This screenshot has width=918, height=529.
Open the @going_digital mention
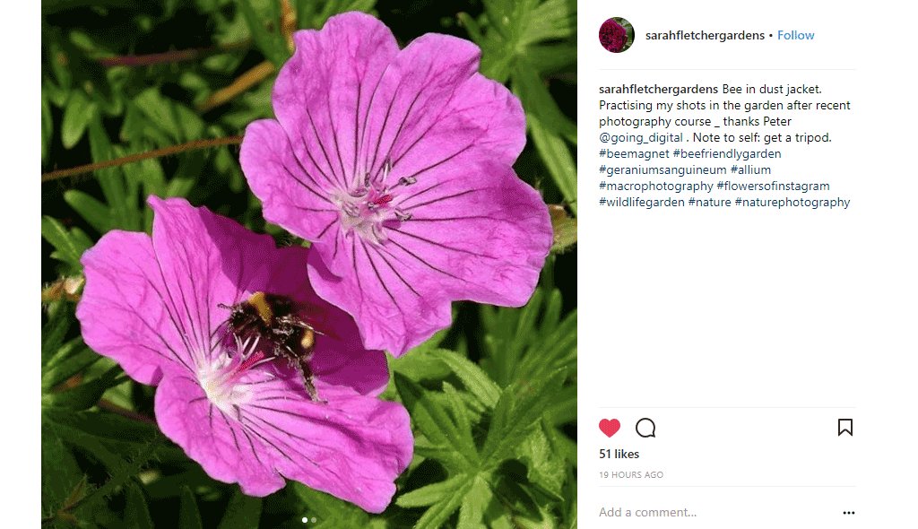640,138
